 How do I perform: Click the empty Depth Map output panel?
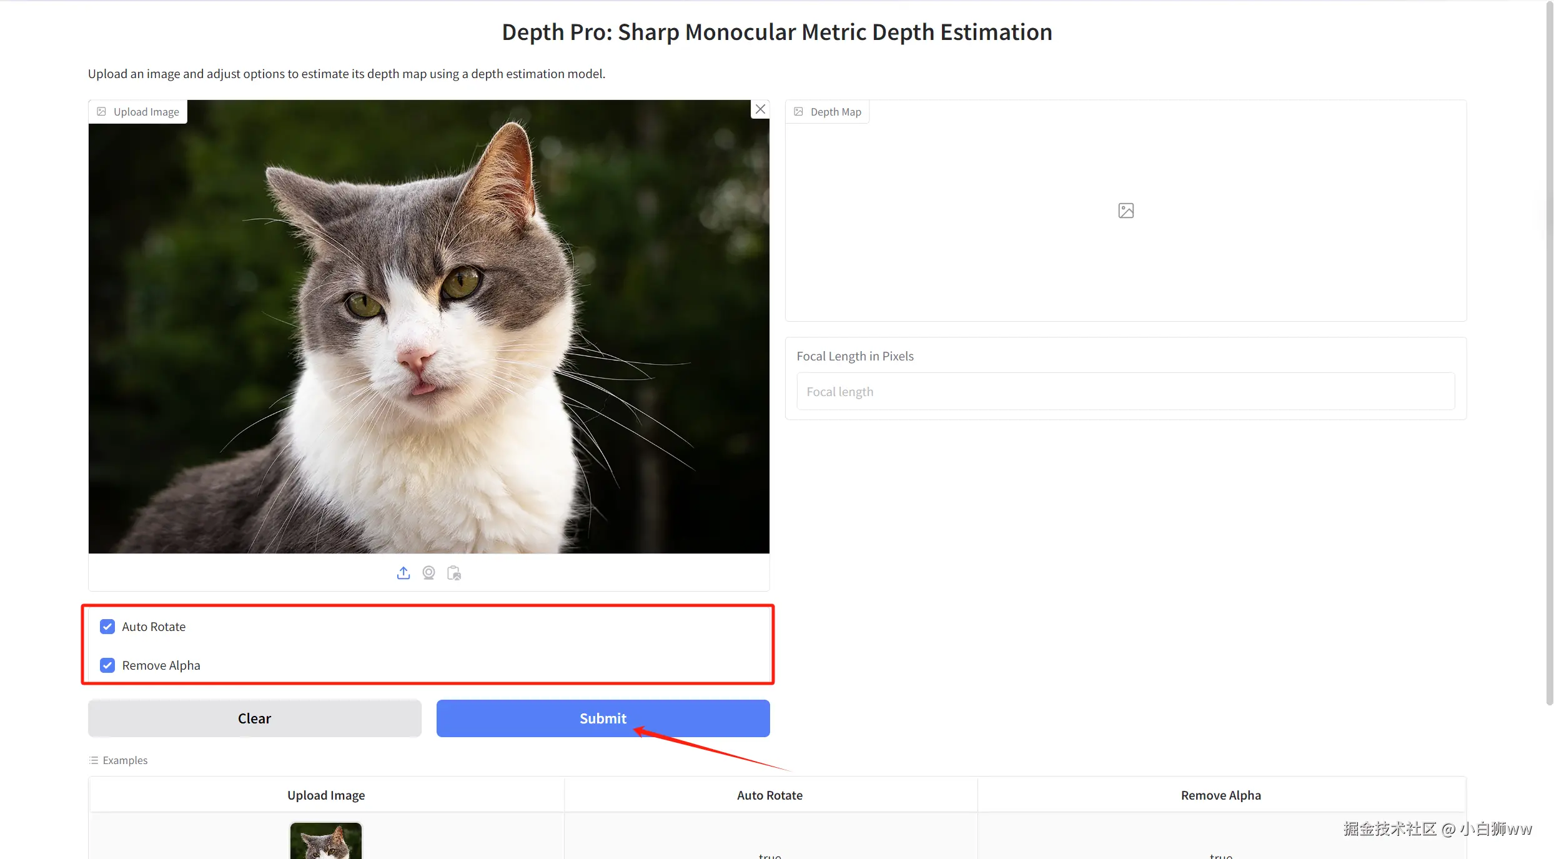1126,262
